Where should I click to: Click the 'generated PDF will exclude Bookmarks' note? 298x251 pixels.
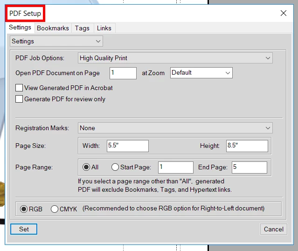pyautogui.click(x=155, y=185)
